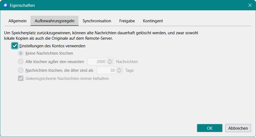
Task: Switch to the Allgemein tab
Action: coord(17,21)
